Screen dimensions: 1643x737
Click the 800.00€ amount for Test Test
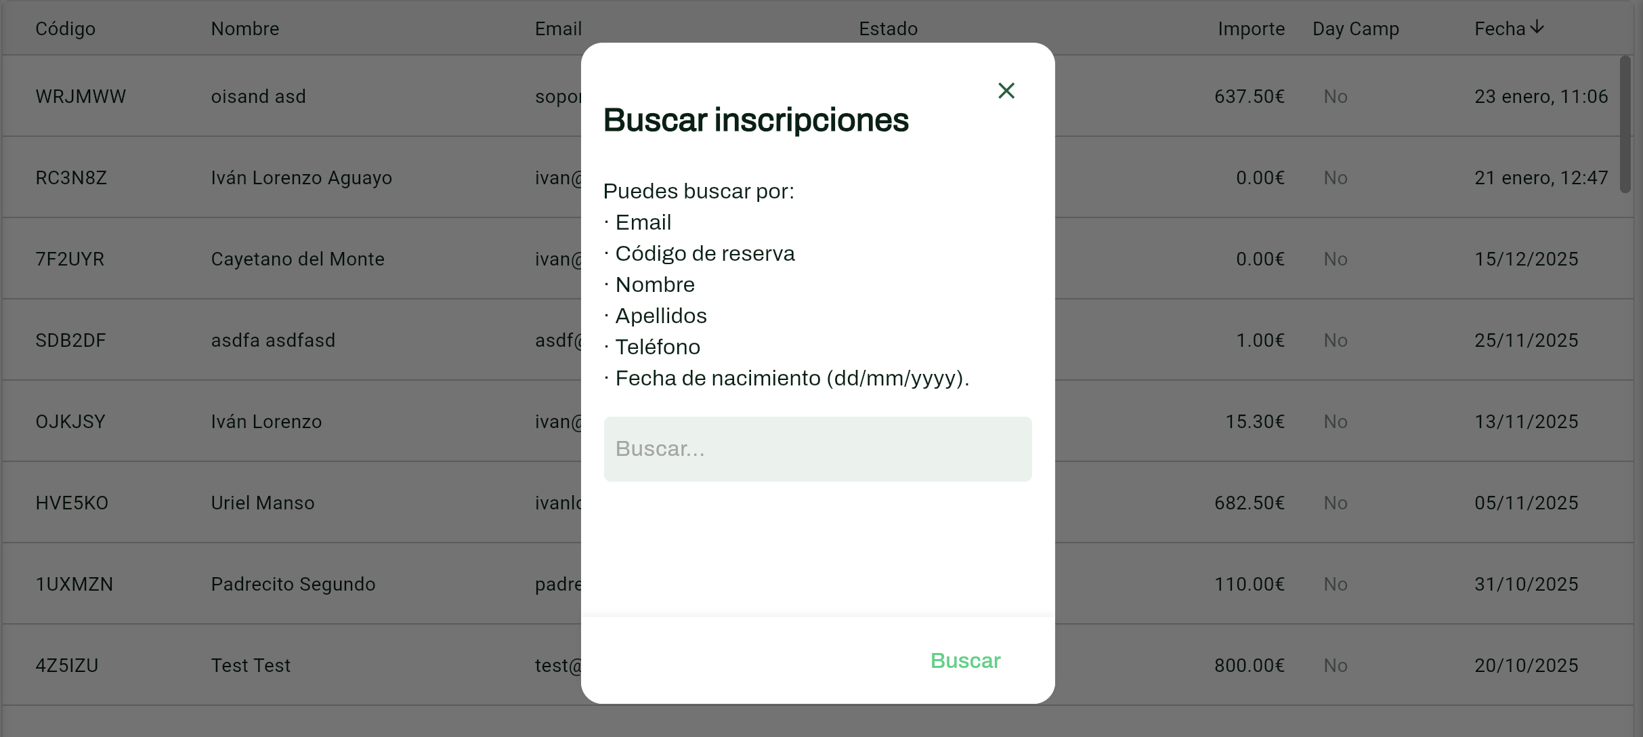(1249, 665)
